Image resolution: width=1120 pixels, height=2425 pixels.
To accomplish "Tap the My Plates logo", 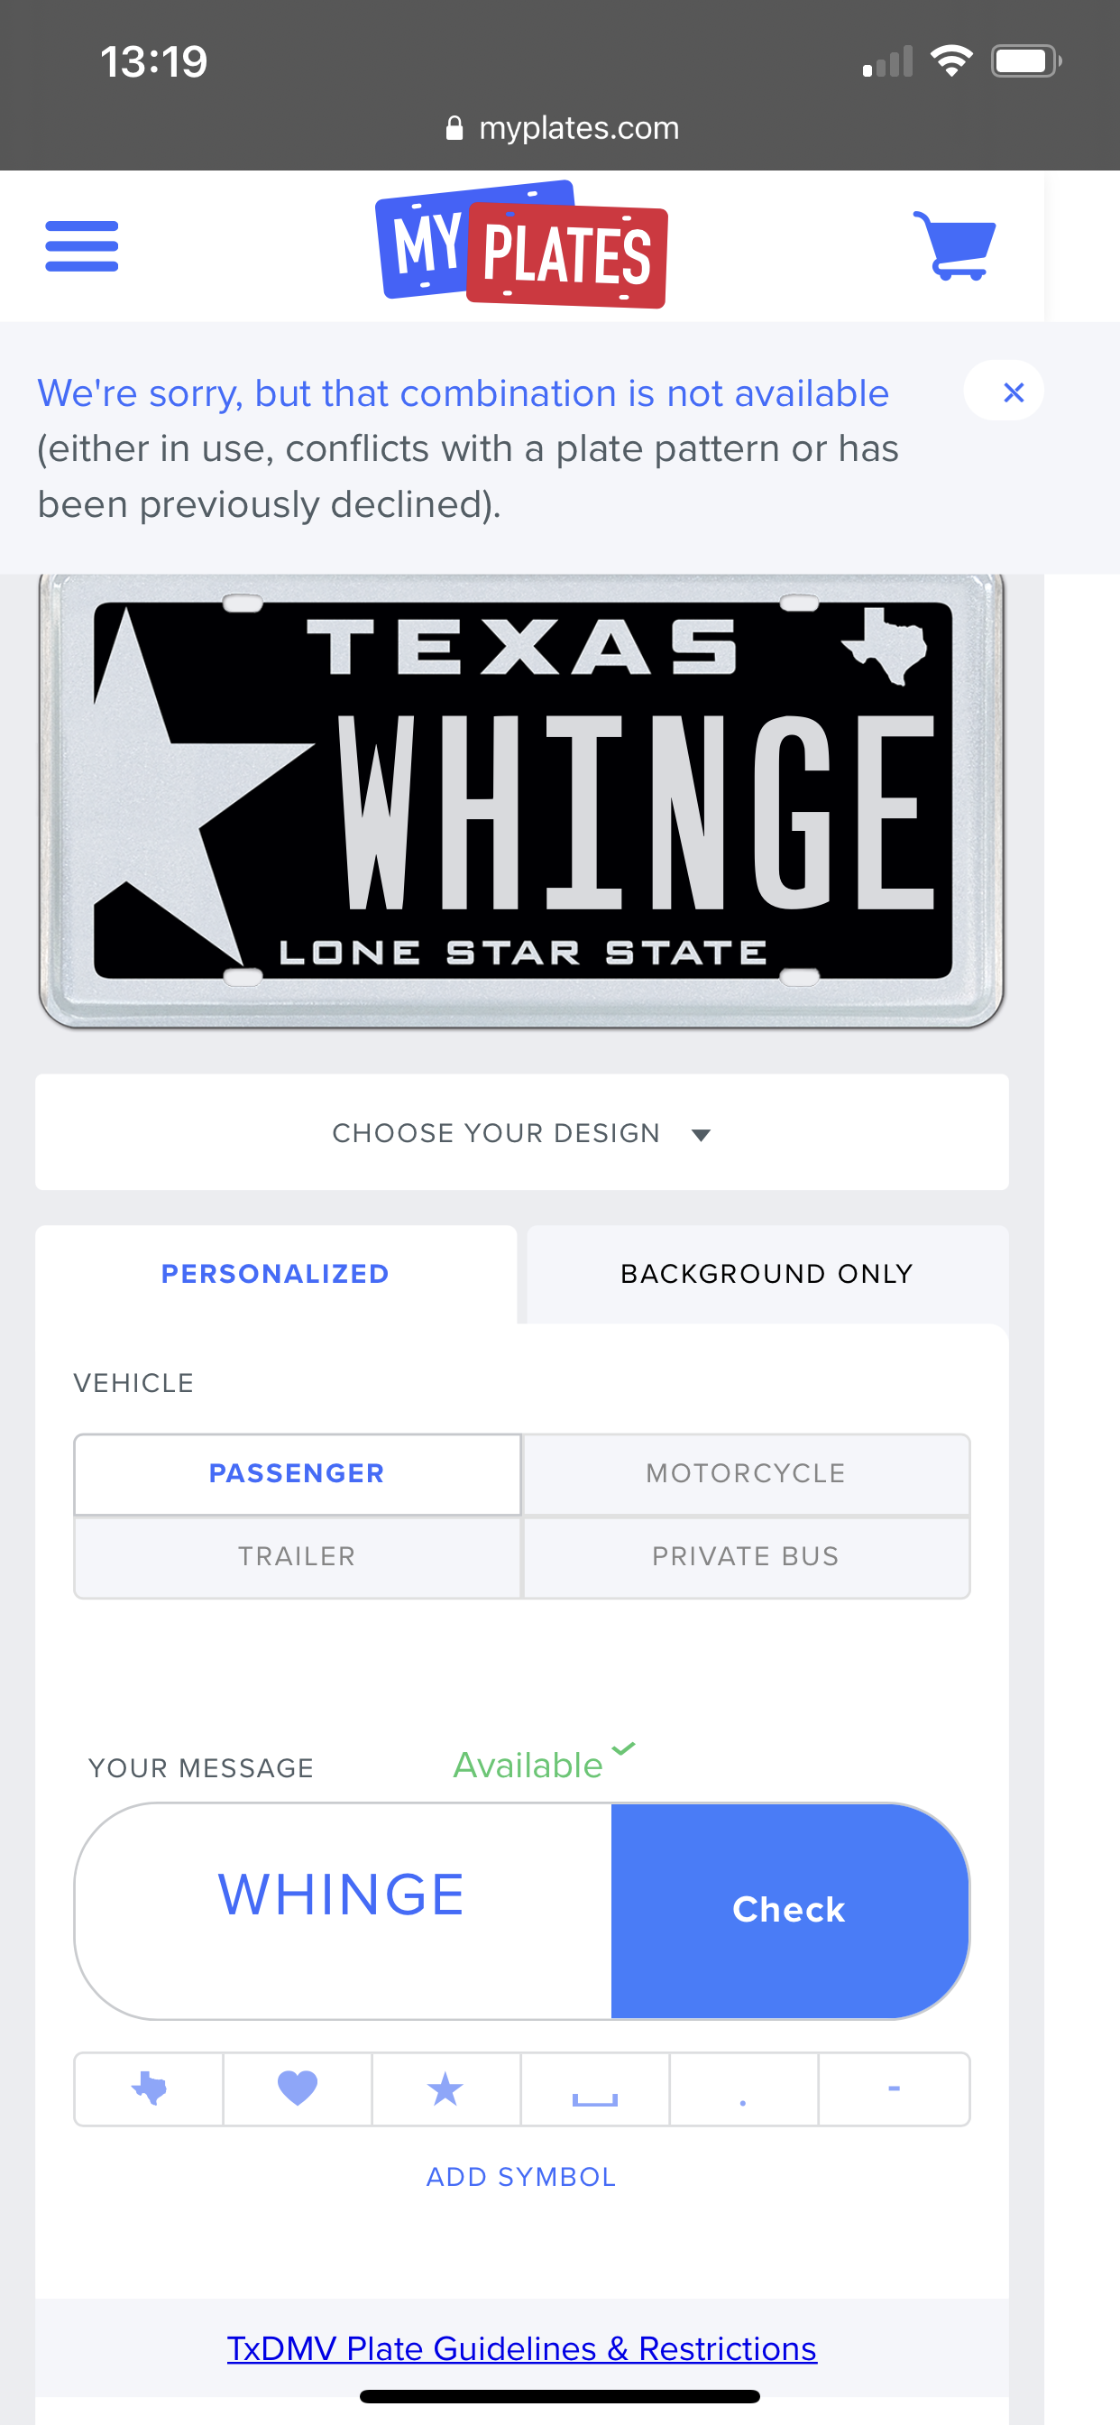I will (522, 246).
